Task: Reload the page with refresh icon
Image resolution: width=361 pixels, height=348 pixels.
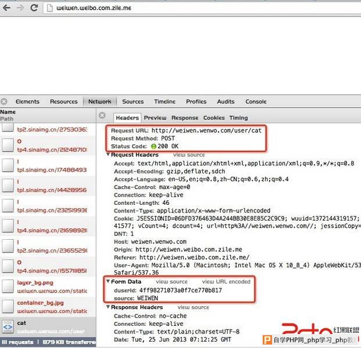Action: (x=34, y=8)
